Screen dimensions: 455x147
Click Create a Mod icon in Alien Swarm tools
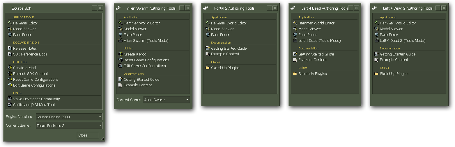tap(120, 54)
